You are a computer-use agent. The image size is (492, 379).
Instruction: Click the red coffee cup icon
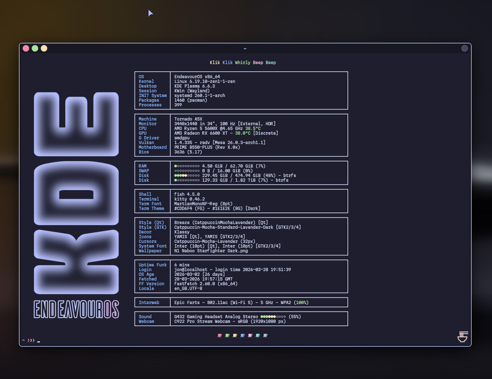tap(220, 336)
